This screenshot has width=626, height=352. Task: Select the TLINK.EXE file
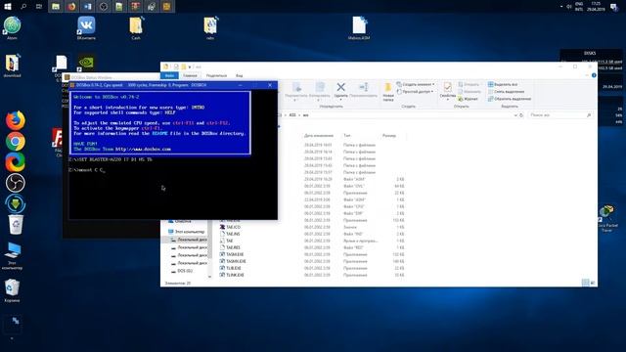coord(232,275)
